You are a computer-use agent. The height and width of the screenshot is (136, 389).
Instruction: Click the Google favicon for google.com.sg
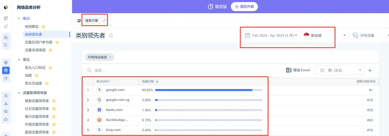(99, 100)
